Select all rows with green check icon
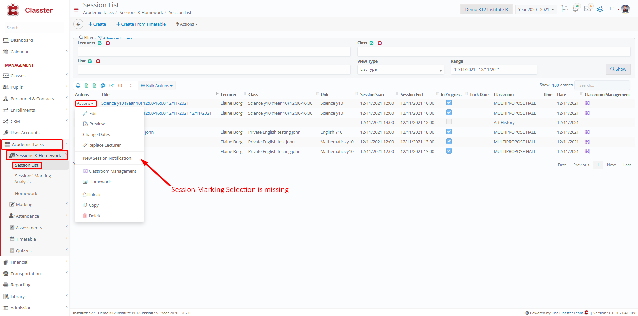This screenshot has height=316, width=638. tap(112, 85)
